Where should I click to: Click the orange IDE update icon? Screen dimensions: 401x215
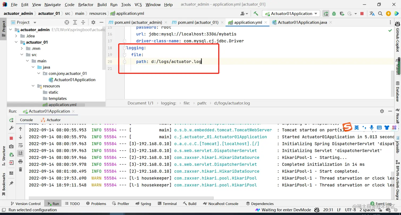[388, 14]
